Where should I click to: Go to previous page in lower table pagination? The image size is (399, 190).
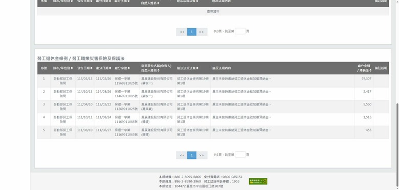pyautogui.click(x=182, y=155)
